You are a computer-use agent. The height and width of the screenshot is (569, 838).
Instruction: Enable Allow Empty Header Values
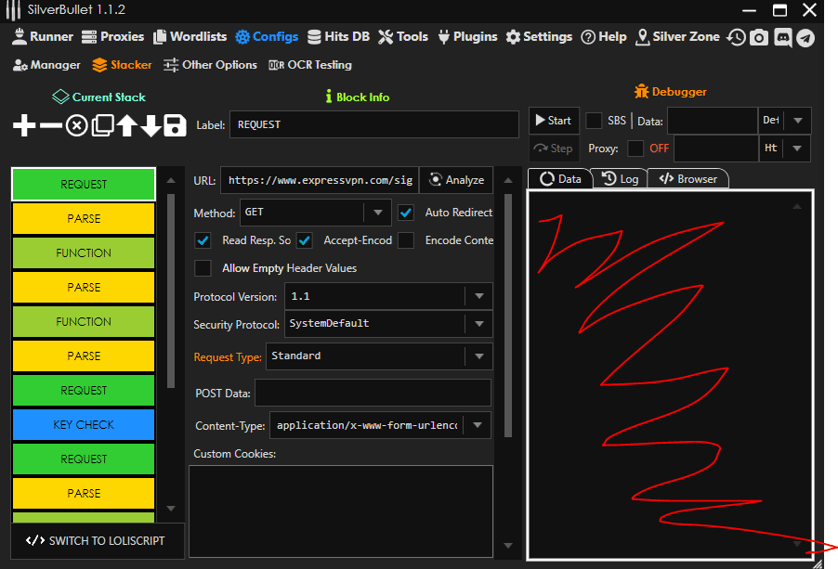click(203, 268)
